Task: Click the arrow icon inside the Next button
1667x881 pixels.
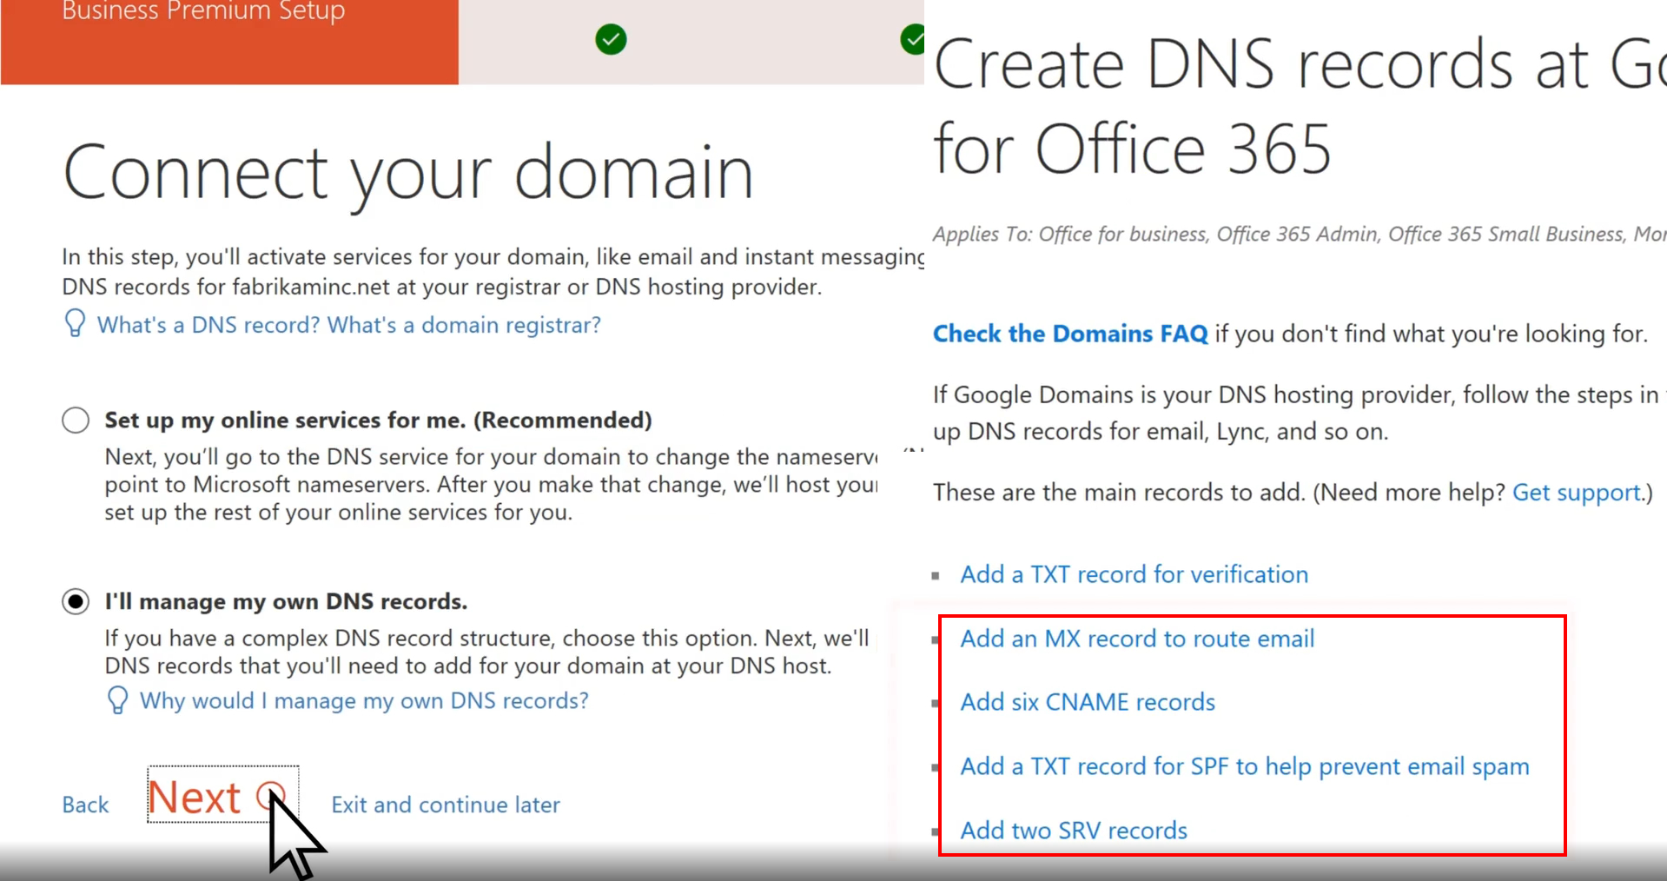Action: click(x=271, y=796)
